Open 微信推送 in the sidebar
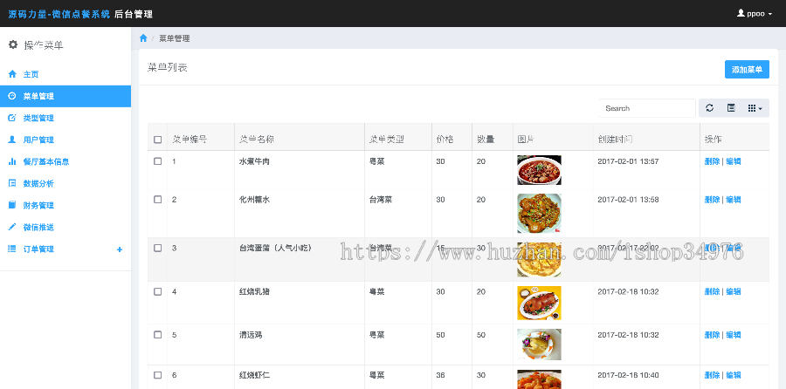 (x=65, y=227)
